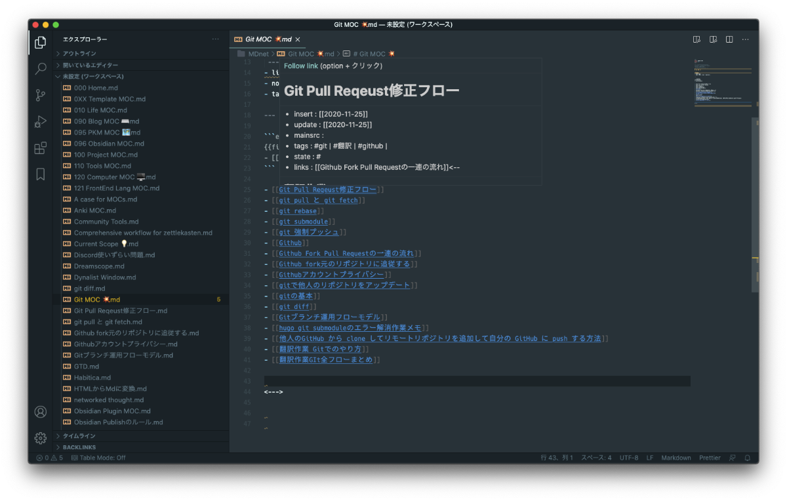The image size is (787, 501).
Task: Open 100 Project MOC.md file
Action: [141, 155]
